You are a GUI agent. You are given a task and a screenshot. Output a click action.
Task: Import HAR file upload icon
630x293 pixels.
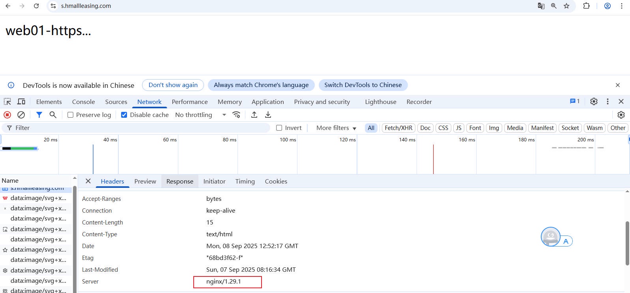pos(254,115)
